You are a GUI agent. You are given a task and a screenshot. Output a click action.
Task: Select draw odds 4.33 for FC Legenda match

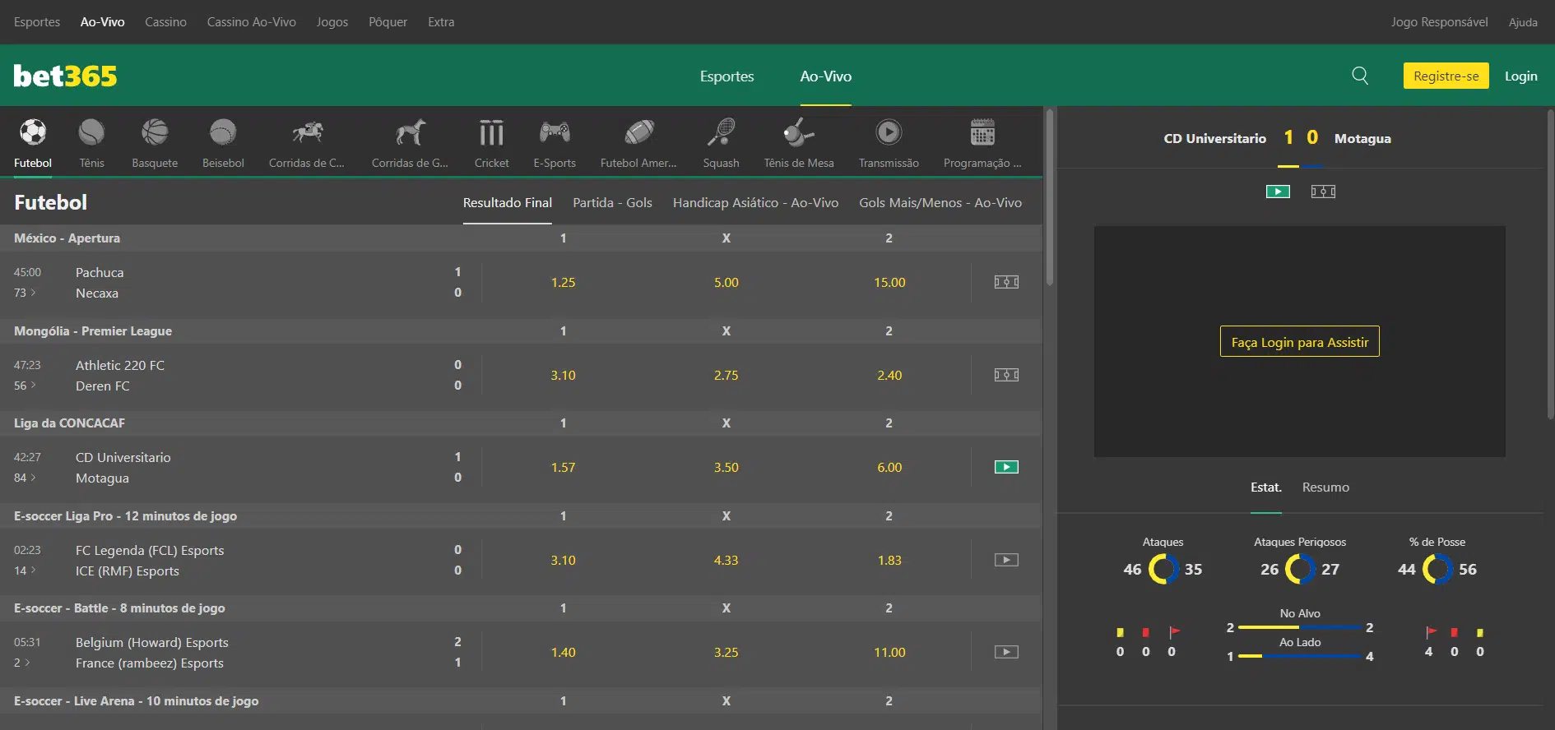click(x=726, y=560)
